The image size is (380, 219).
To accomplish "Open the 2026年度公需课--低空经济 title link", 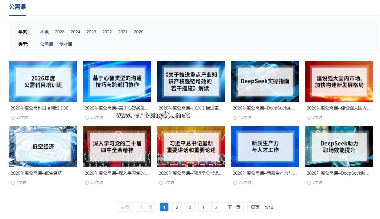I will coord(36,173).
